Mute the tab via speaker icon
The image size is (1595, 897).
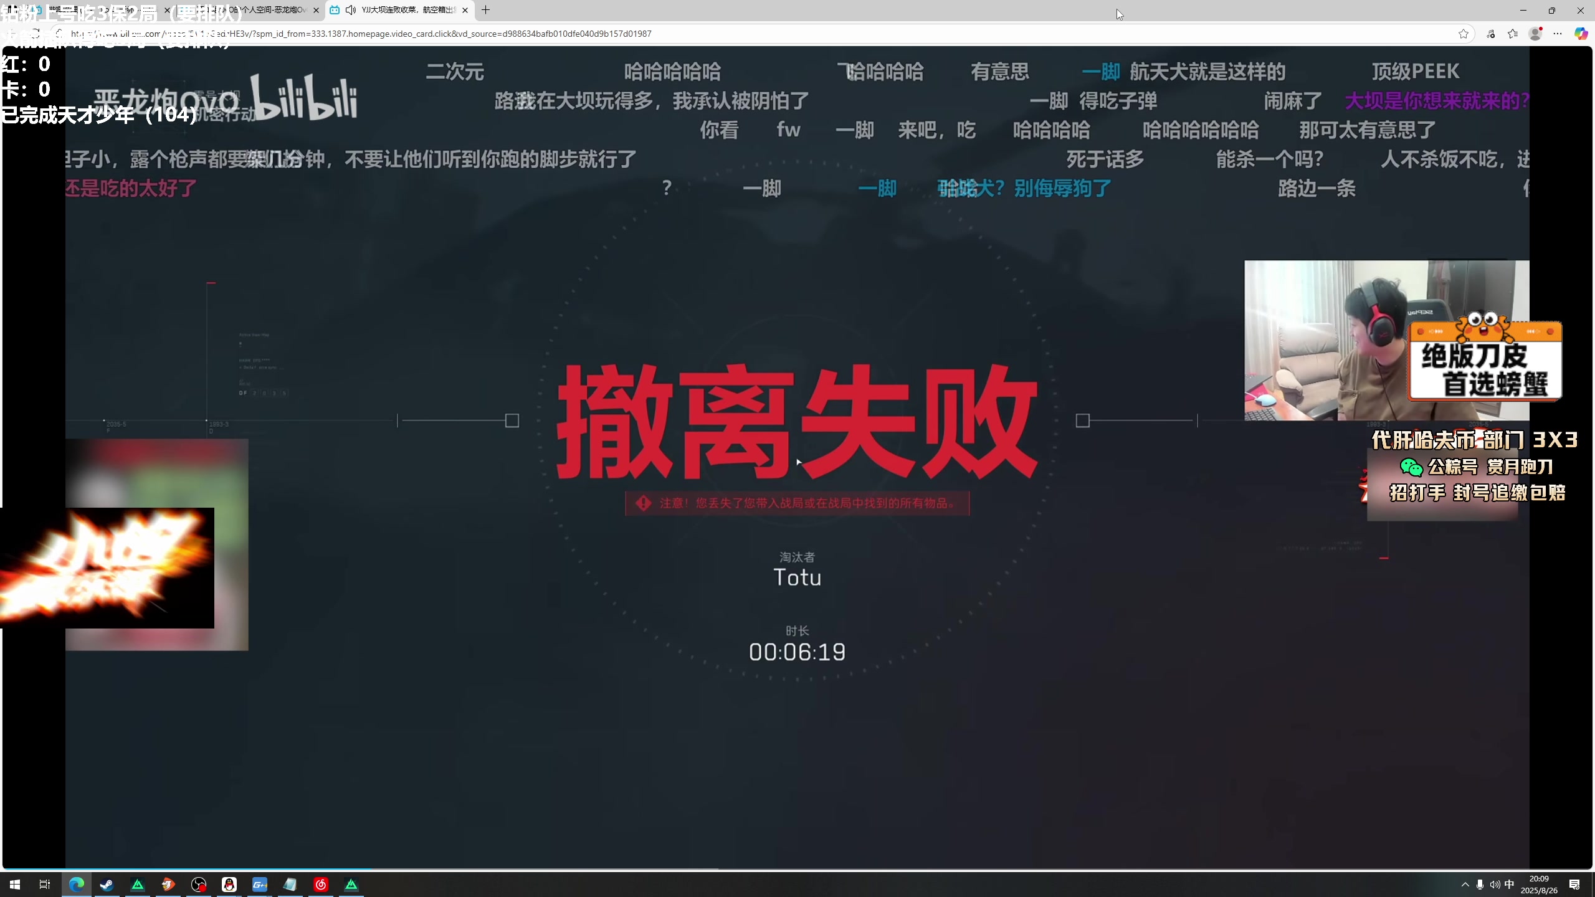coord(351,10)
